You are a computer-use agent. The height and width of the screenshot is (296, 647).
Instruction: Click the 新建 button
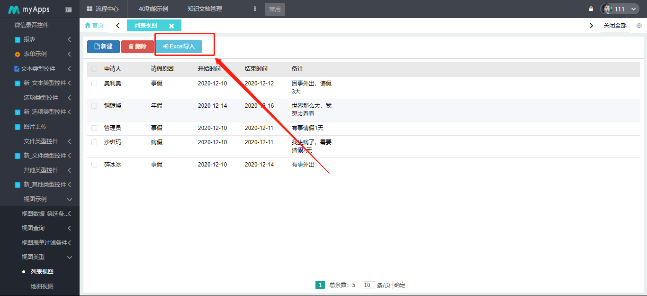103,46
